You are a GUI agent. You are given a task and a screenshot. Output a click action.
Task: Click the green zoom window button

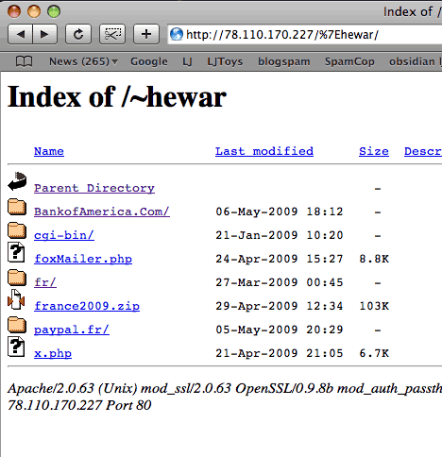(54, 11)
